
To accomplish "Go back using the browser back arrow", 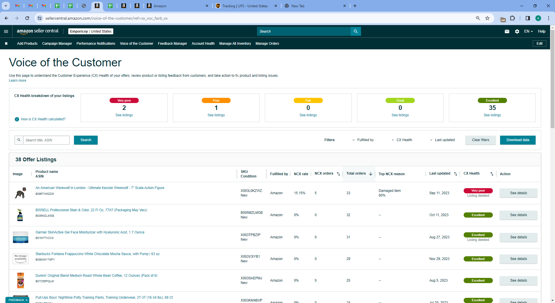I will coord(6,18).
